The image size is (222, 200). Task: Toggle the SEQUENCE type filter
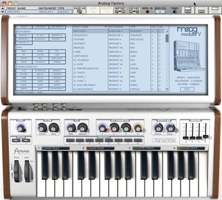click(40, 62)
